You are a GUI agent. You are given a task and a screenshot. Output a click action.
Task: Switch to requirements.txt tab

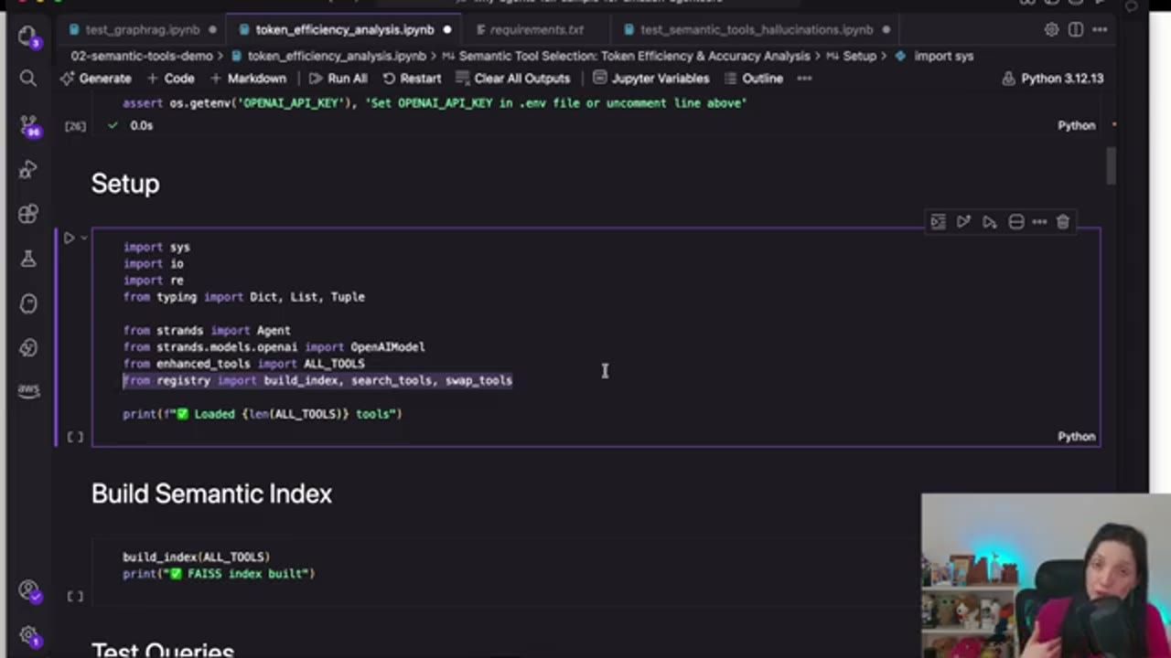pyautogui.click(x=536, y=29)
